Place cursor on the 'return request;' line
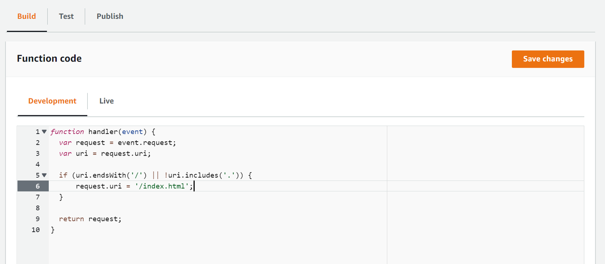The image size is (605, 264). coord(90,219)
